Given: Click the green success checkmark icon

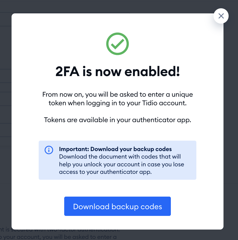Looking at the screenshot, I should (x=117, y=44).
